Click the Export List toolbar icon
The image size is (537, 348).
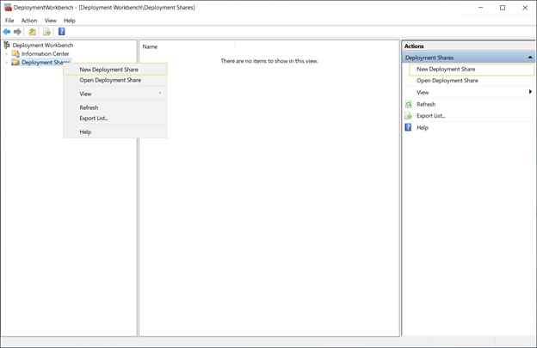coord(47,32)
